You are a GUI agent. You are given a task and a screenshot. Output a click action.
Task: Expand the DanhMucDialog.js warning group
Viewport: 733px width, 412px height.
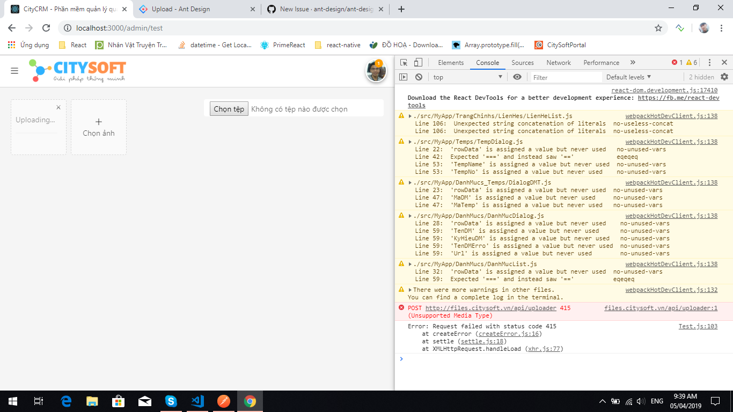click(x=410, y=216)
